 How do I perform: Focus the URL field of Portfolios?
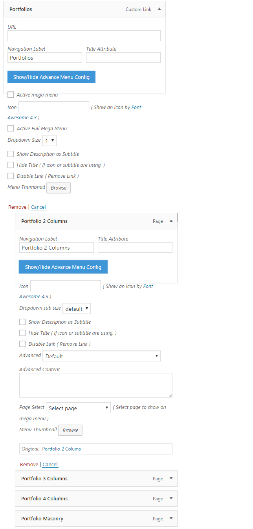(84, 36)
